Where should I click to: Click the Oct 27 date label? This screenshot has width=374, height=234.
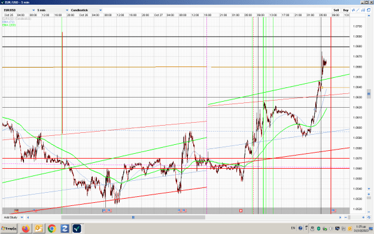click(159, 15)
